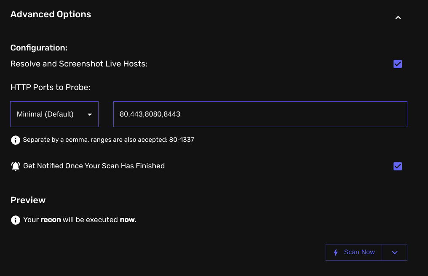Click the checkmark icon in the live hosts checkbox
The width and height of the screenshot is (428, 276).
(x=397, y=64)
